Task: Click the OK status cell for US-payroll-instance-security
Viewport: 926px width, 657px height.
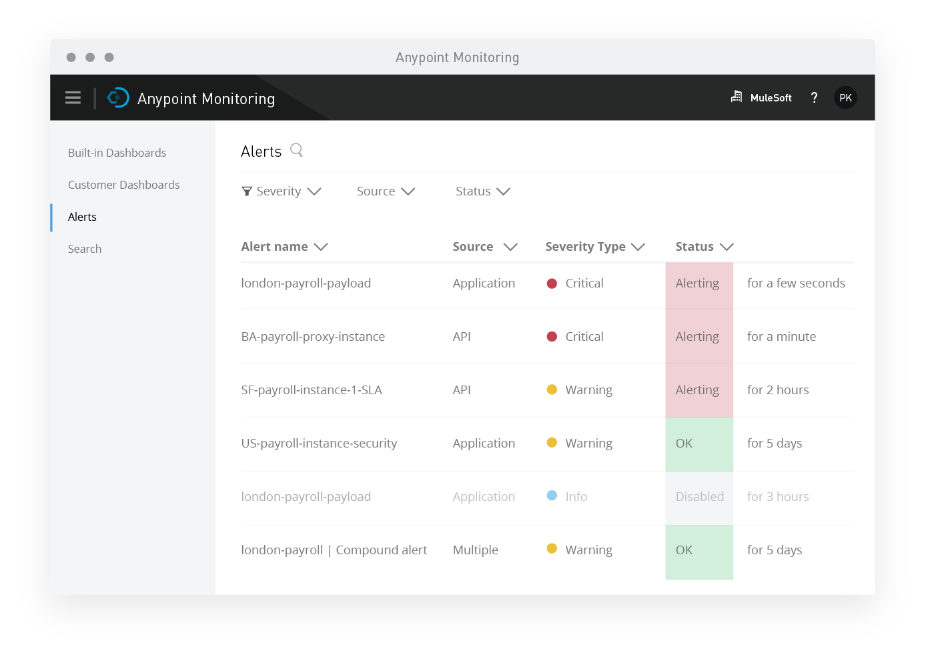Action: (x=699, y=443)
